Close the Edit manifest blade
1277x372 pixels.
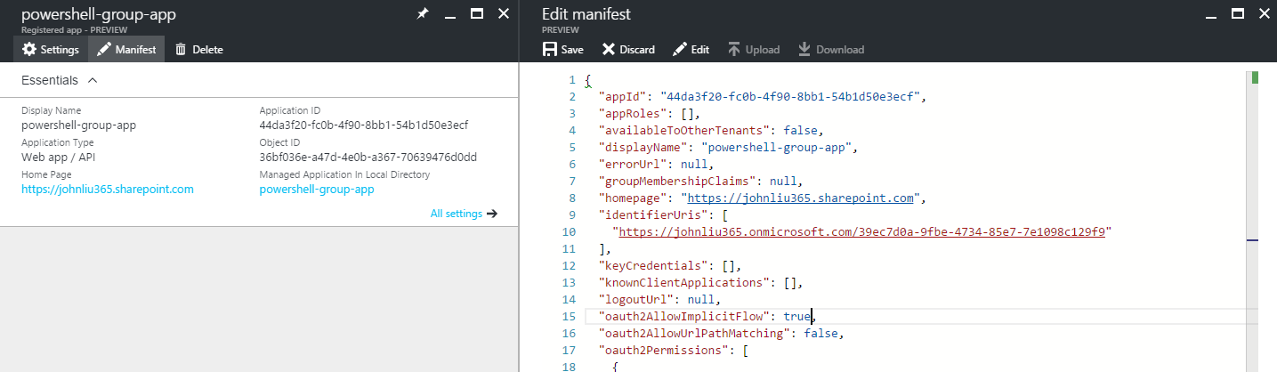point(1262,14)
